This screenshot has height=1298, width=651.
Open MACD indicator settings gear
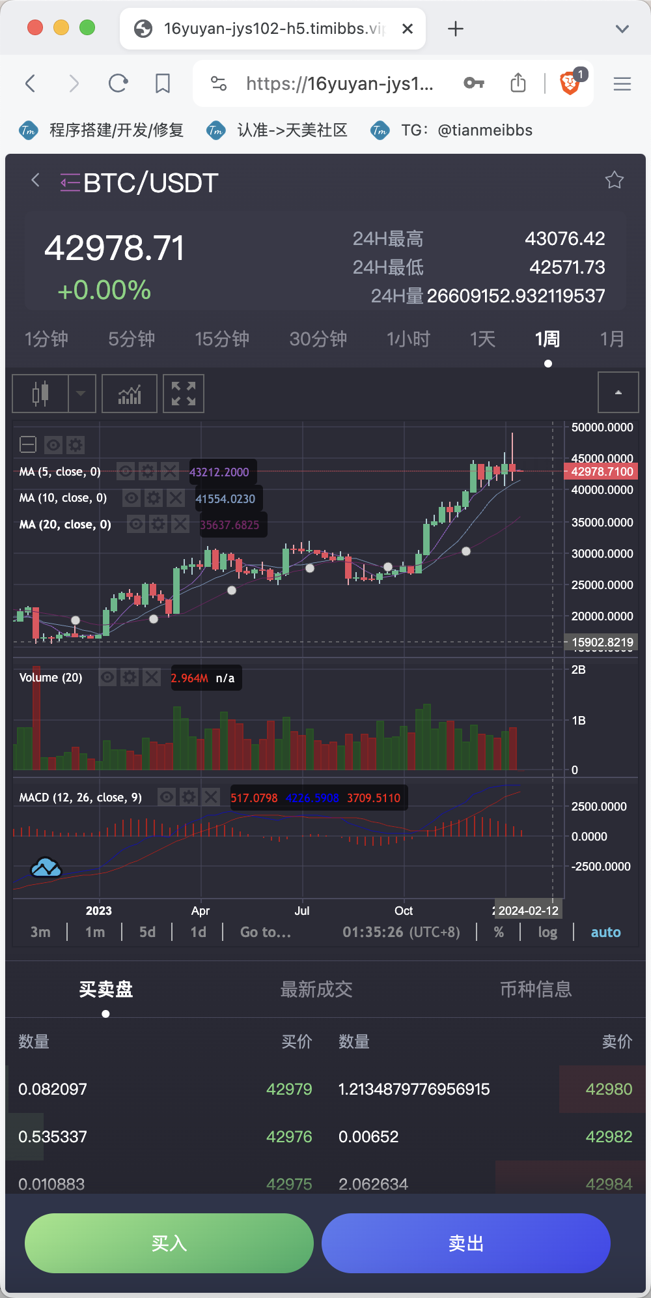point(189,797)
